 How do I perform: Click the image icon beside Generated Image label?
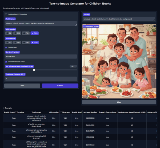click(x=84, y=26)
